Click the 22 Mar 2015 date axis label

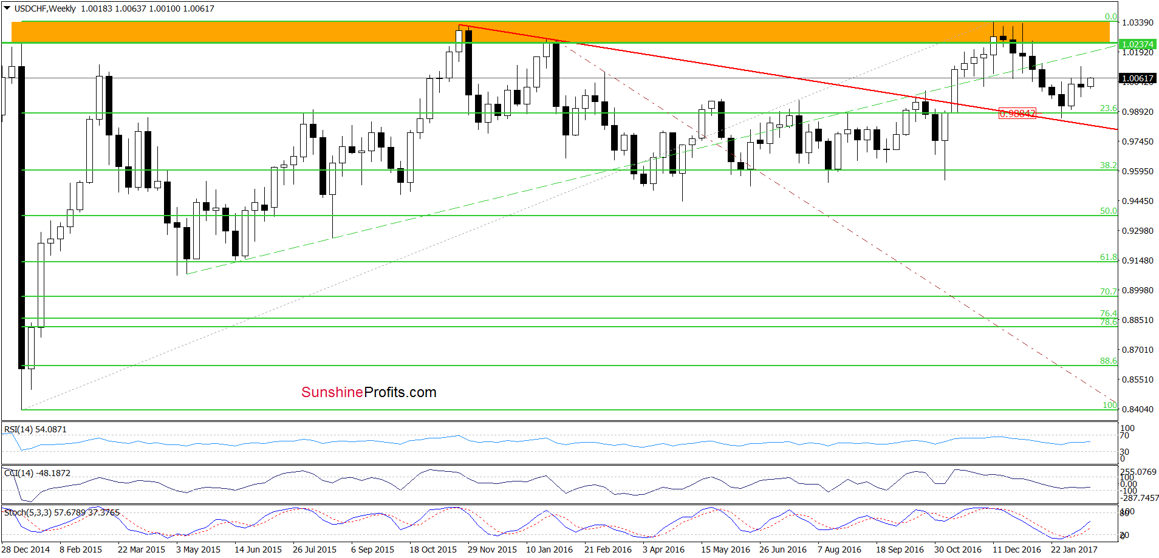(x=142, y=549)
